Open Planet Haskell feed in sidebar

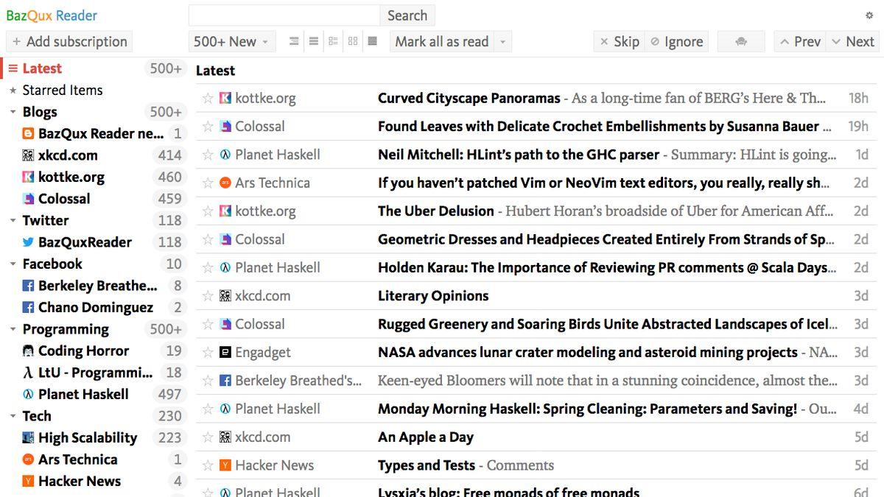tap(94, 395)
